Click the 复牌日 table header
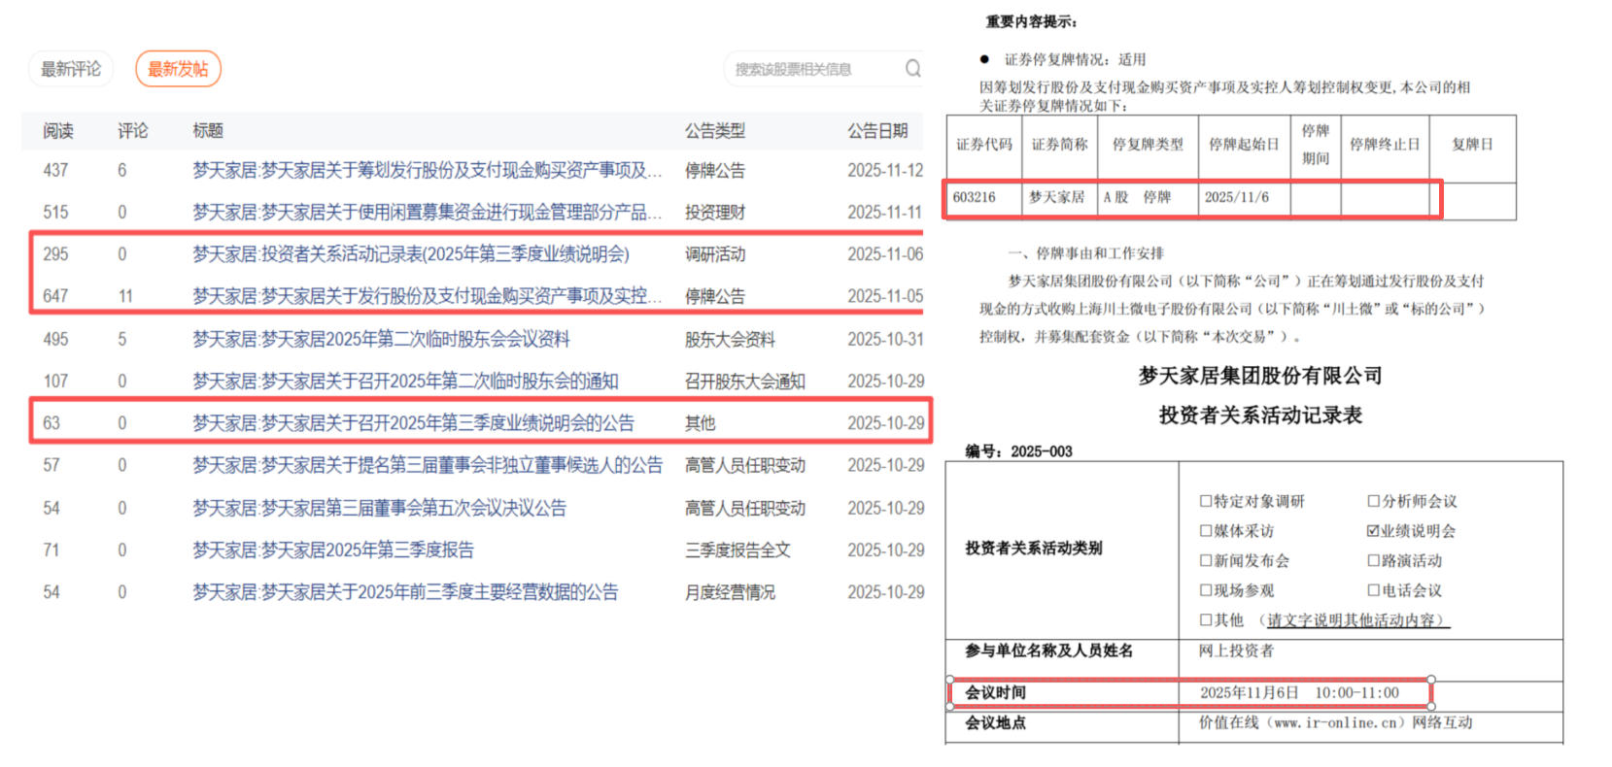Screen dimensions: 1612x767 (1472, 145)
